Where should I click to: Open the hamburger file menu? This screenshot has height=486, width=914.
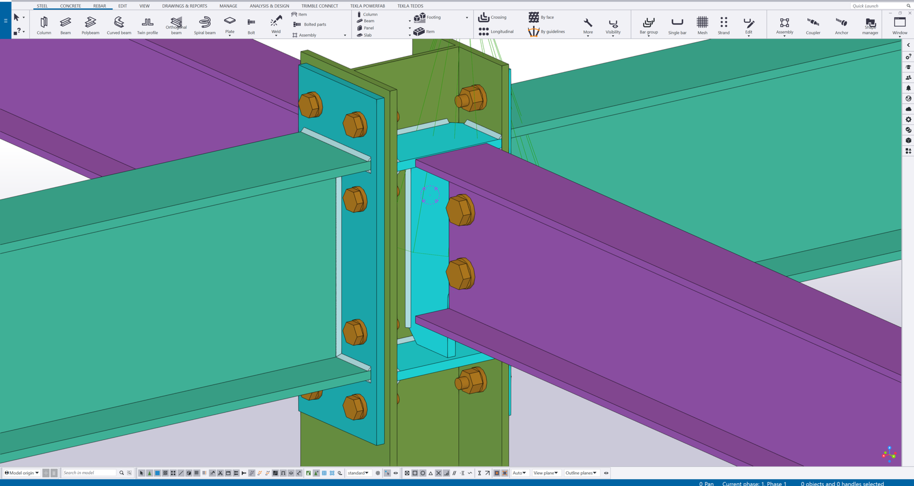coord(6,21)
